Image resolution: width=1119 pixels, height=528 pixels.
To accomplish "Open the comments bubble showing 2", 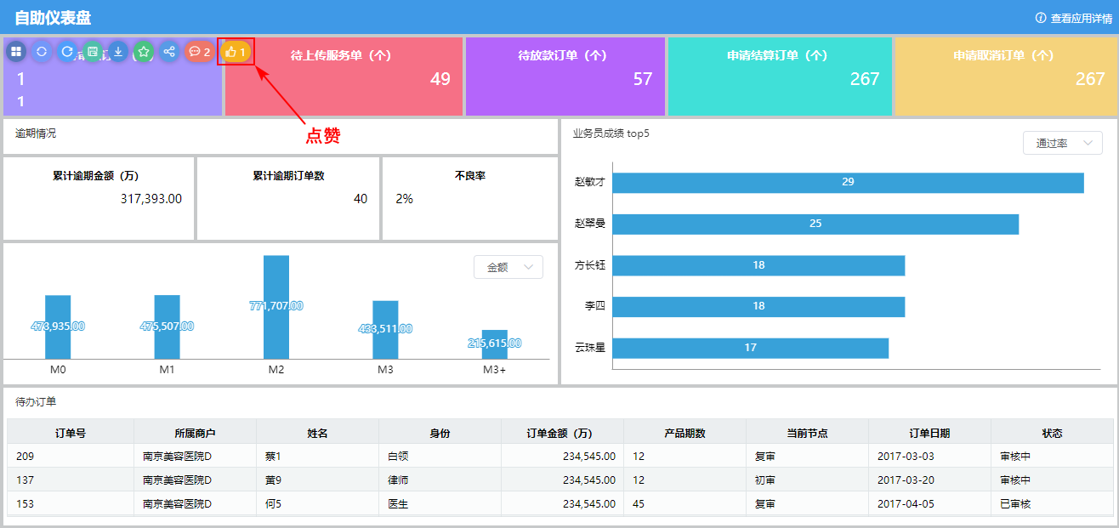I will click(x=200, y=52).
